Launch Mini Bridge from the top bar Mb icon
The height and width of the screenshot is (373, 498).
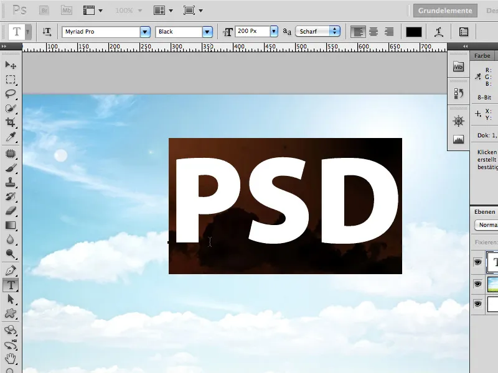(67, 11)
